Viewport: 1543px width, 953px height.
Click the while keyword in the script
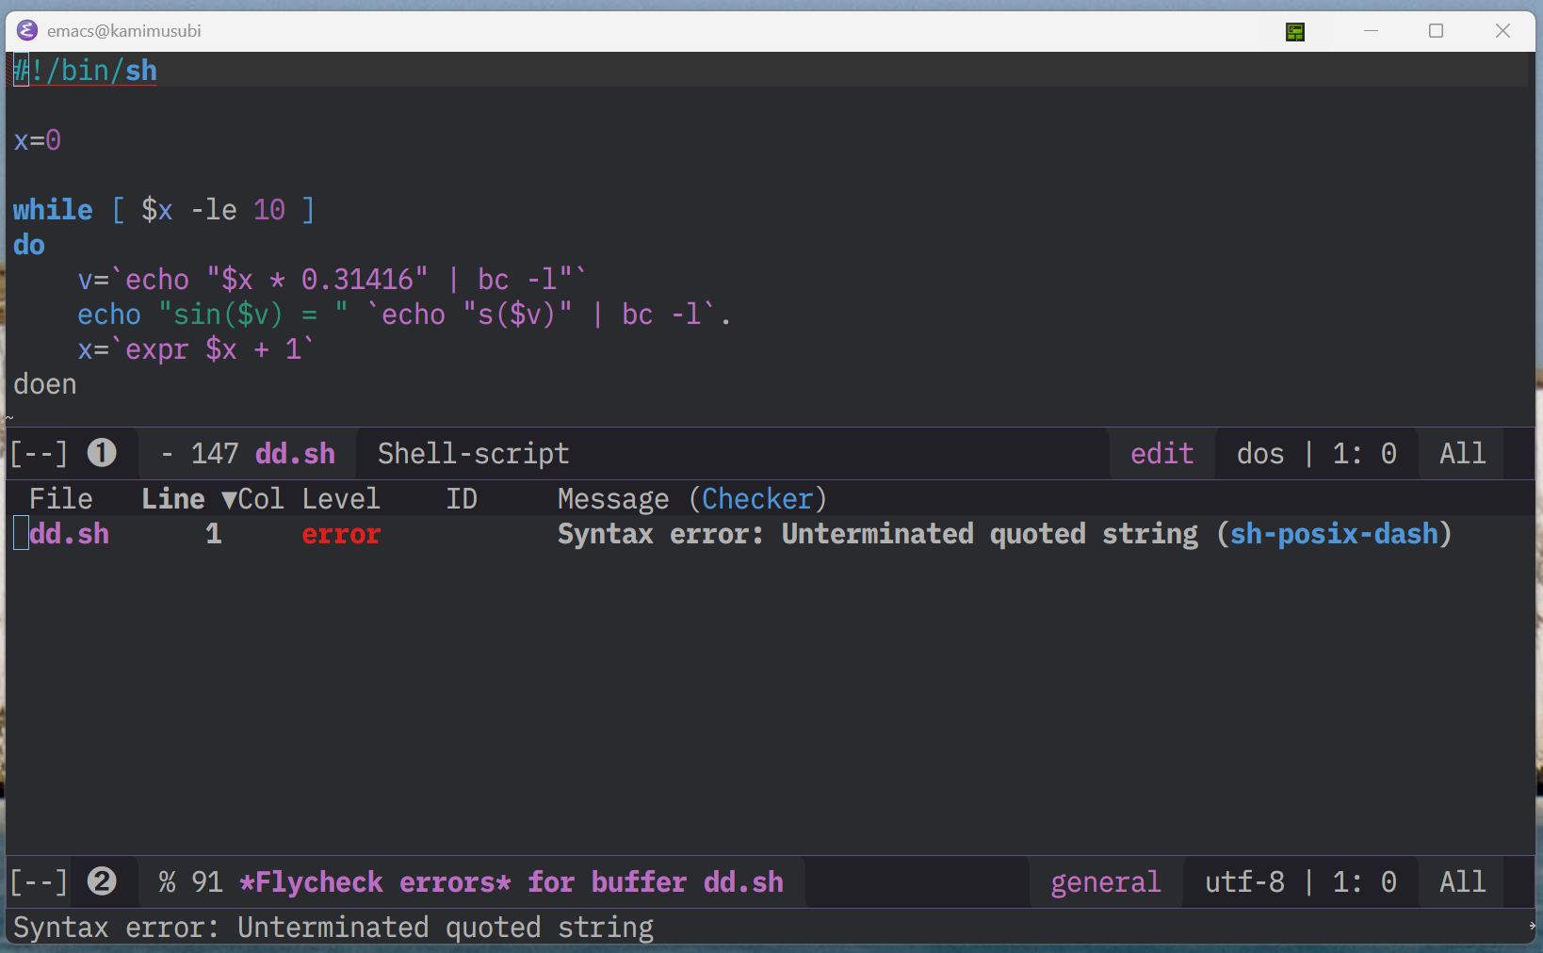53,210
